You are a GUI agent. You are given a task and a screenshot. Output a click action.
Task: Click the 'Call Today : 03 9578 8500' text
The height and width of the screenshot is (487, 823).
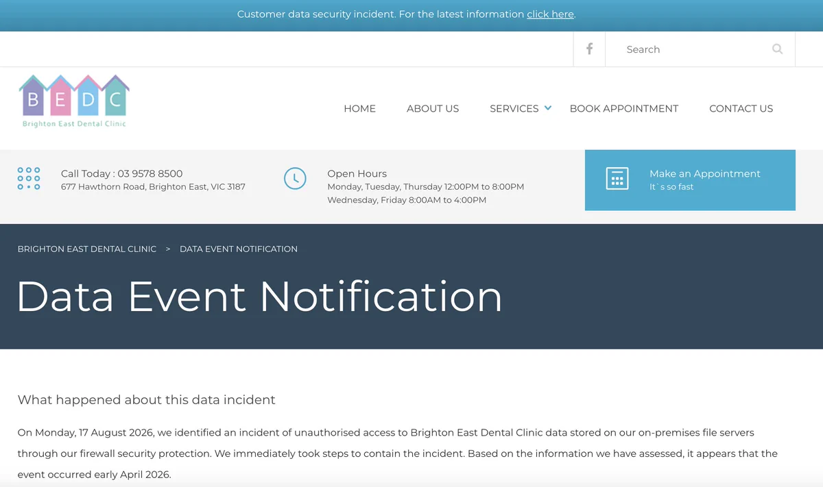121,173
